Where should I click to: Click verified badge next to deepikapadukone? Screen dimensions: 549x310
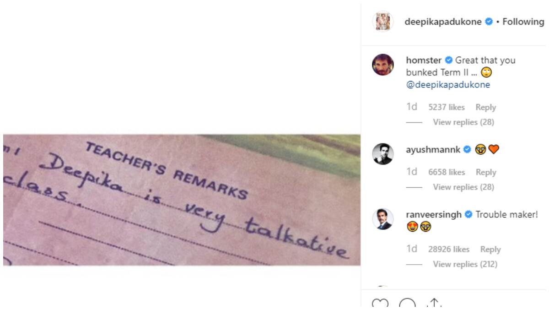tap(489, 22)
